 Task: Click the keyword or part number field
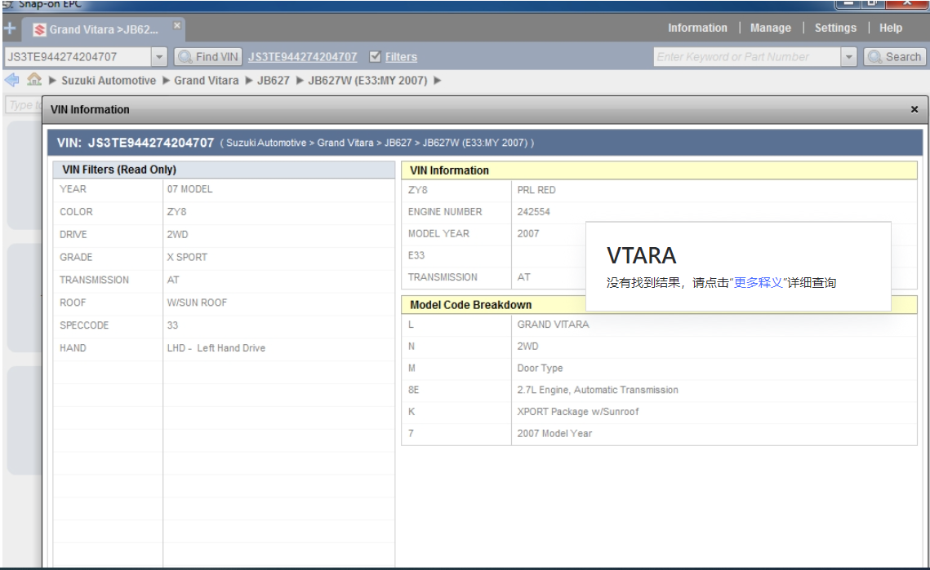(747, 57)
